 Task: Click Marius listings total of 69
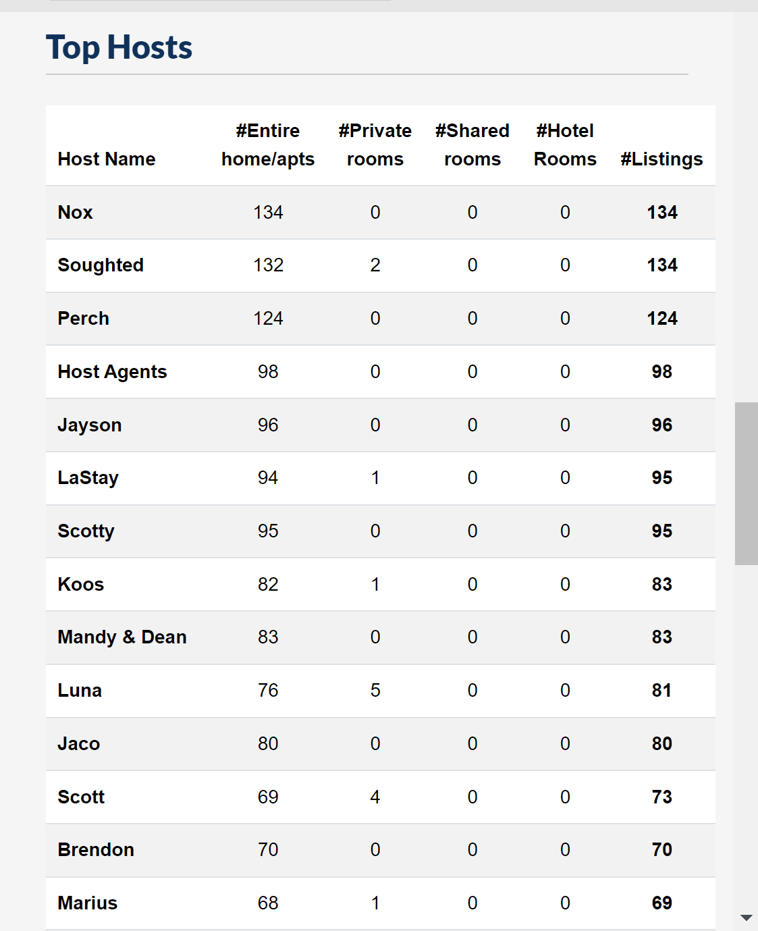click(x=662, y=903)
